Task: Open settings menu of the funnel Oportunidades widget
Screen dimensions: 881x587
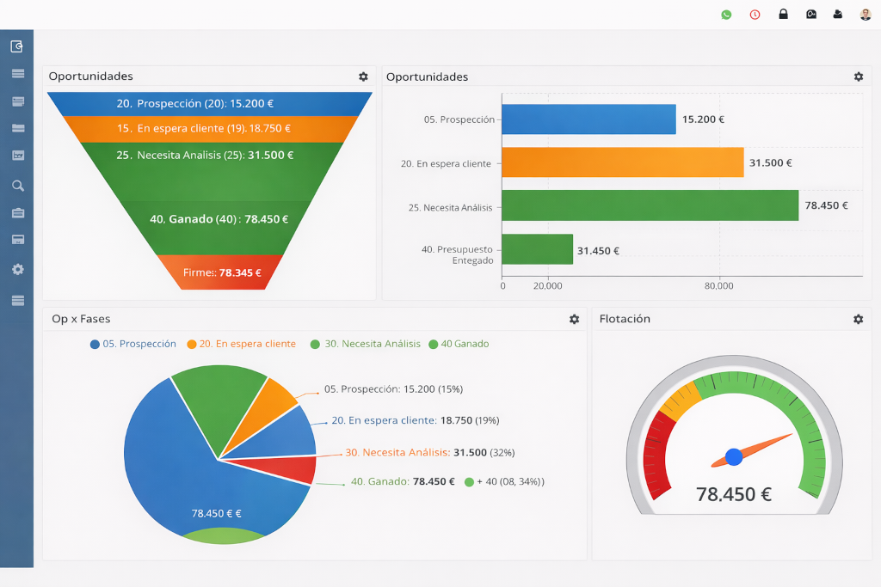Action: (362, 76)
